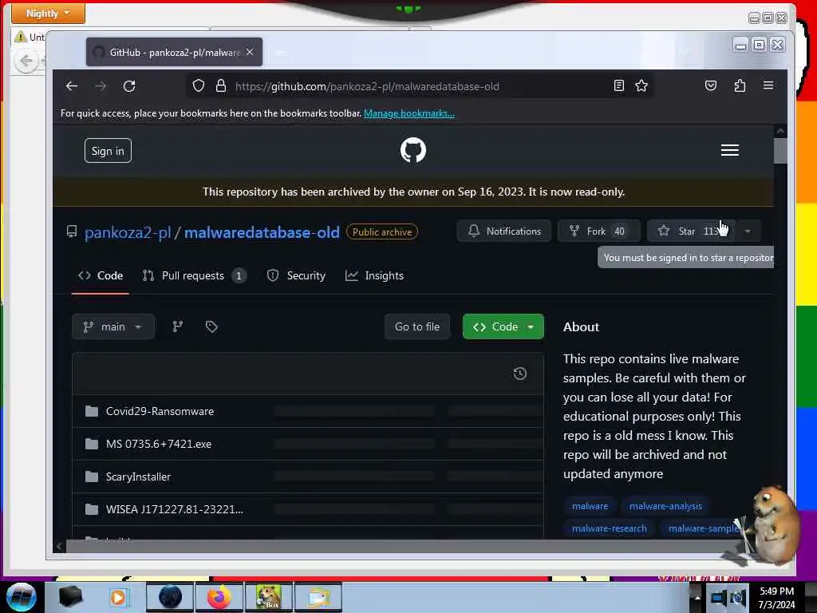Click the URL address bar field
The width and height of the screenshot is (817, 613).
(420, 86)
